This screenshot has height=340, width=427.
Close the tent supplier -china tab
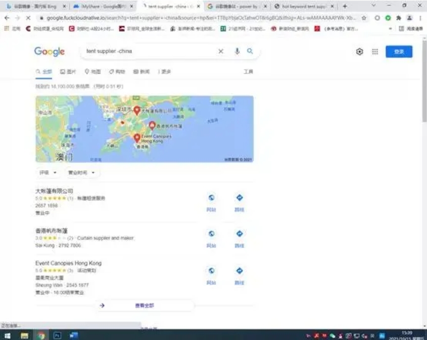pyautogui.click(x=199, y=6)
